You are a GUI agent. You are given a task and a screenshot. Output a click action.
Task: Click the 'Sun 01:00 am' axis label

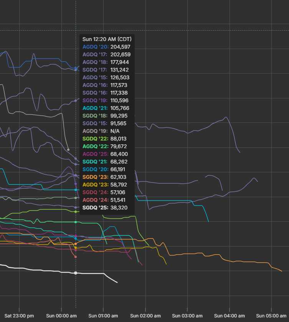coord(103,316)
